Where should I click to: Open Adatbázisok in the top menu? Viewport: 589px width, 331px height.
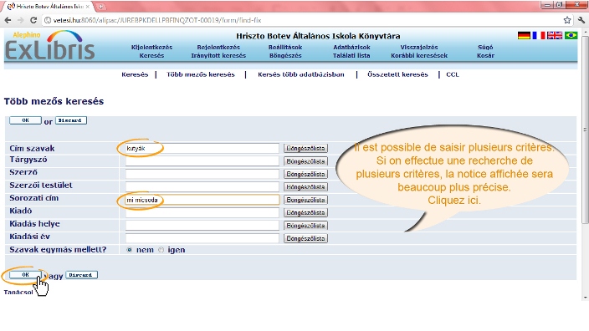[x=351, y=48]
